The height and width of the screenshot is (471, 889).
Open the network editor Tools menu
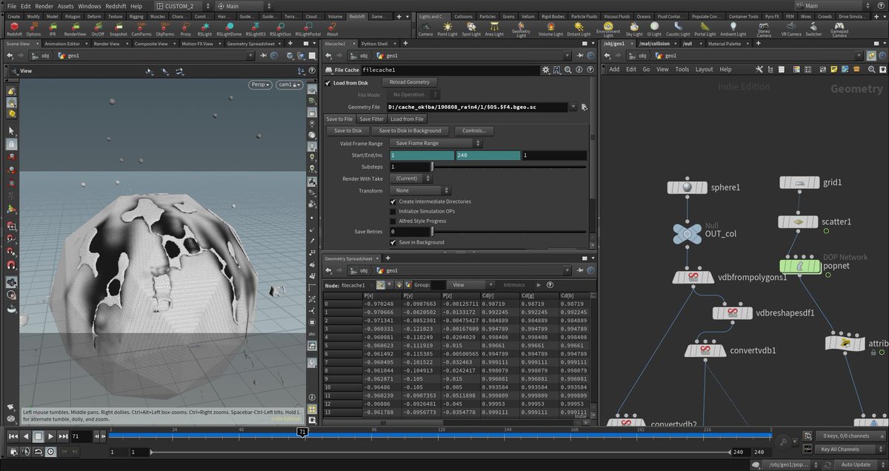pos(682,69)
